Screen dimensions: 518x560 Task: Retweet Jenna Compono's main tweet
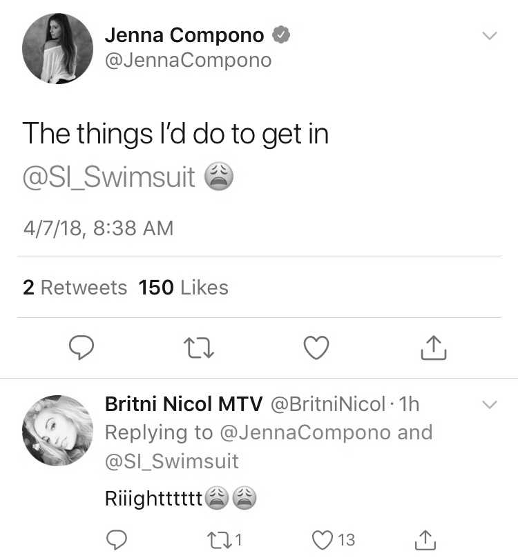pos(199,348)
